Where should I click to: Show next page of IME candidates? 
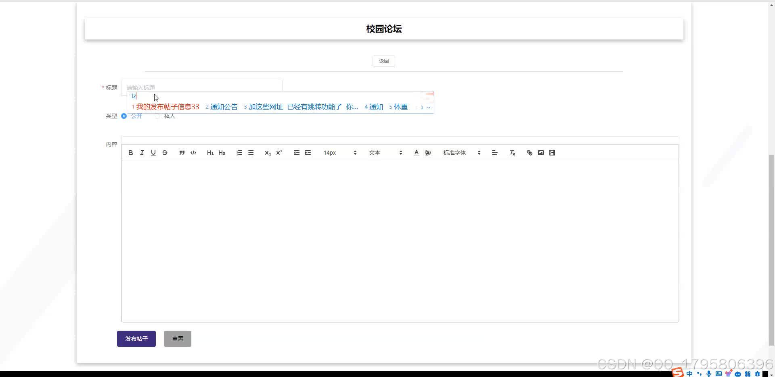point(422,107)
